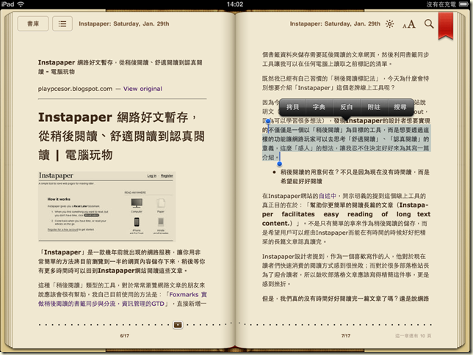
Task: Open the 書庫 library button
Action: click(33, 23)
